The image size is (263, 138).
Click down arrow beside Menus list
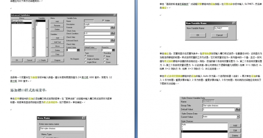(x=33, y=47)
